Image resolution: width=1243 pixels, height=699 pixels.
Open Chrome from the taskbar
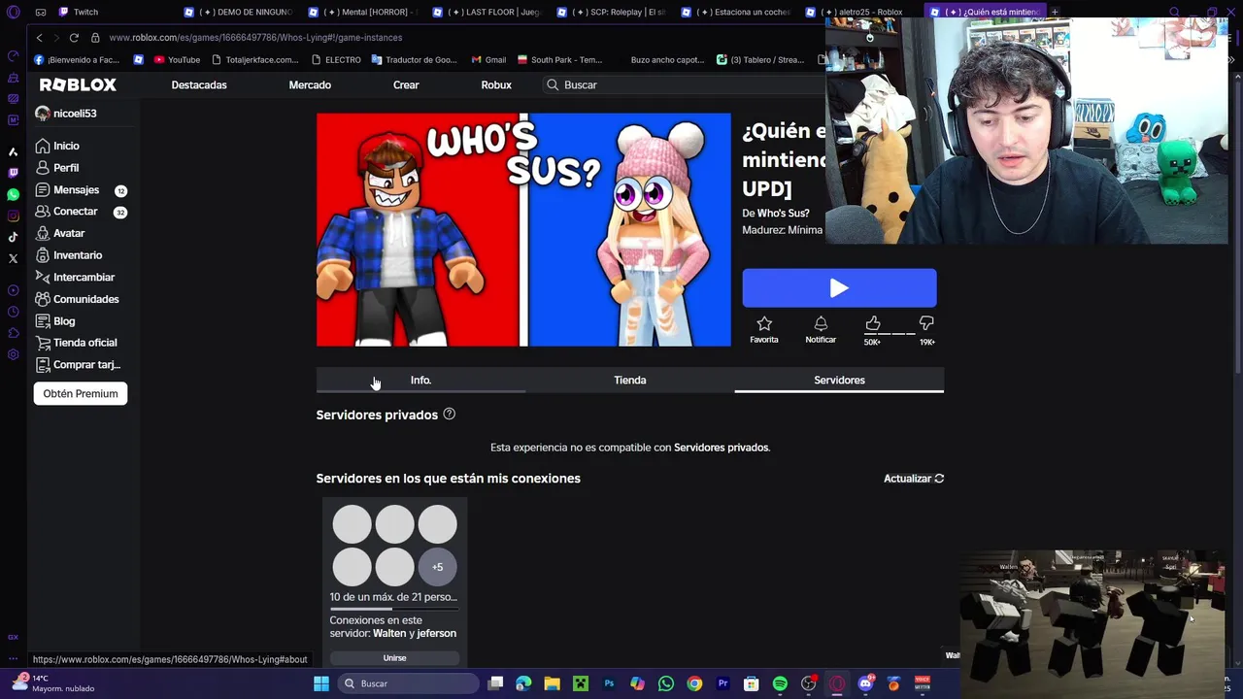(694, 683)
